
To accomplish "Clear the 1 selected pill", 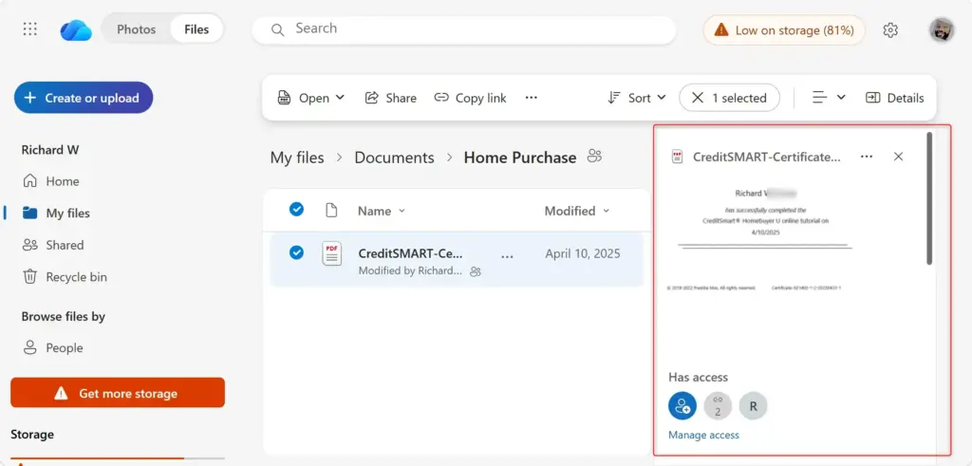I will point(729,98).
